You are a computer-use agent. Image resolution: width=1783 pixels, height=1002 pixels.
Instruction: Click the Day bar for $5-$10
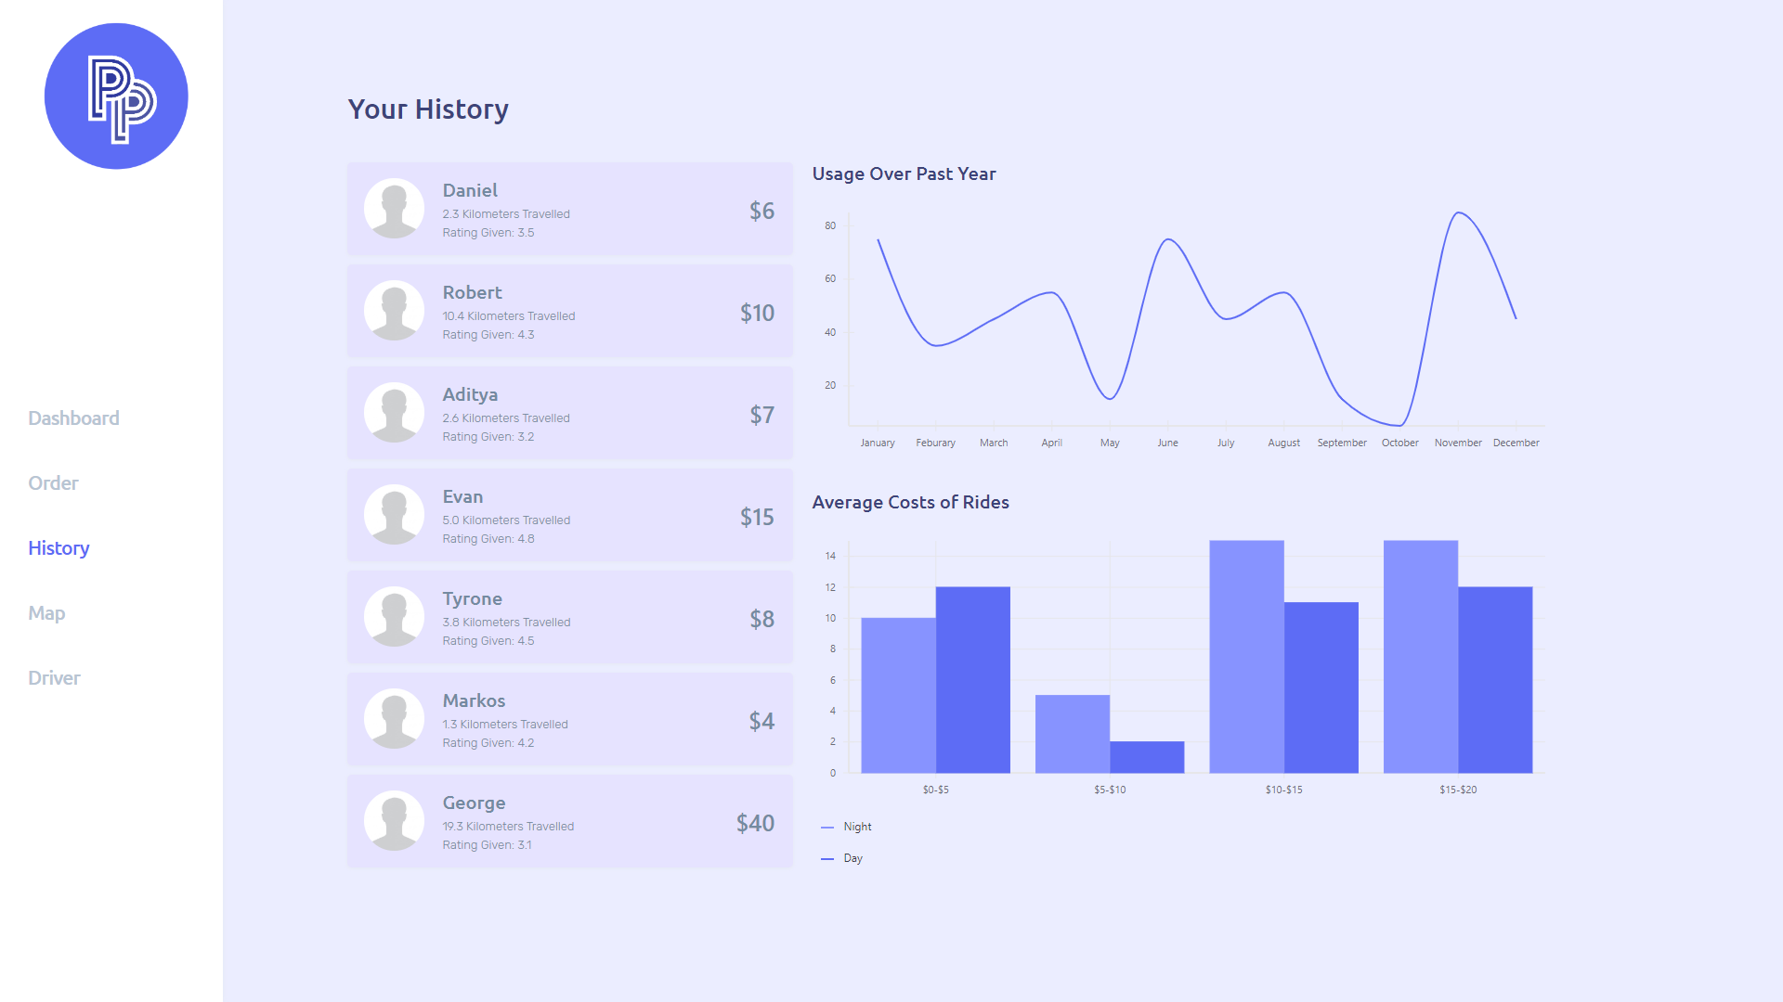click(x=1147, y=757)
